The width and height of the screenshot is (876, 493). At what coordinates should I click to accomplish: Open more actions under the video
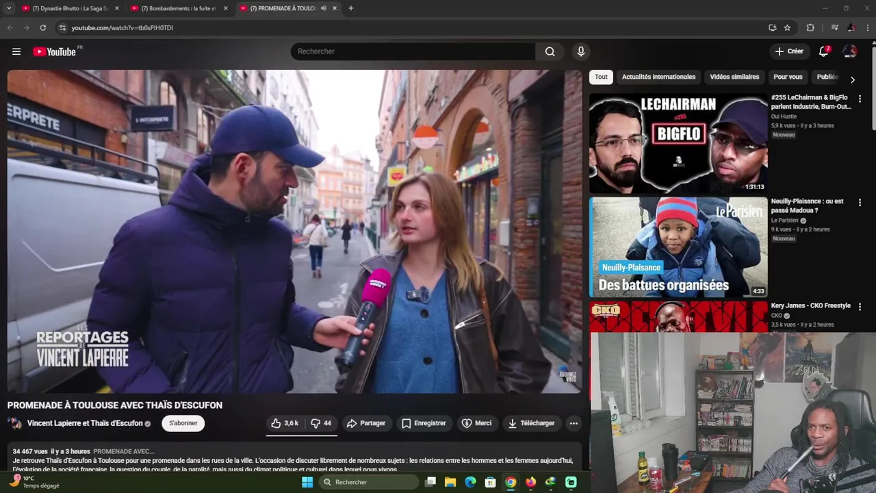(x=574, y=423)
